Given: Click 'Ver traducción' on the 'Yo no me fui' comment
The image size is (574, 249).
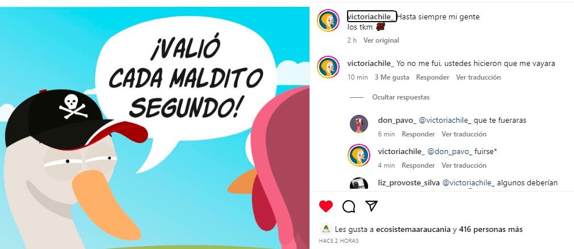Looking at the screenshot, I should pos(478,77).
